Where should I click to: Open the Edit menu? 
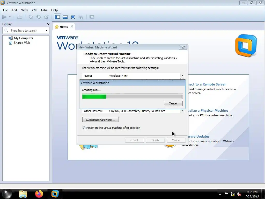14,10
